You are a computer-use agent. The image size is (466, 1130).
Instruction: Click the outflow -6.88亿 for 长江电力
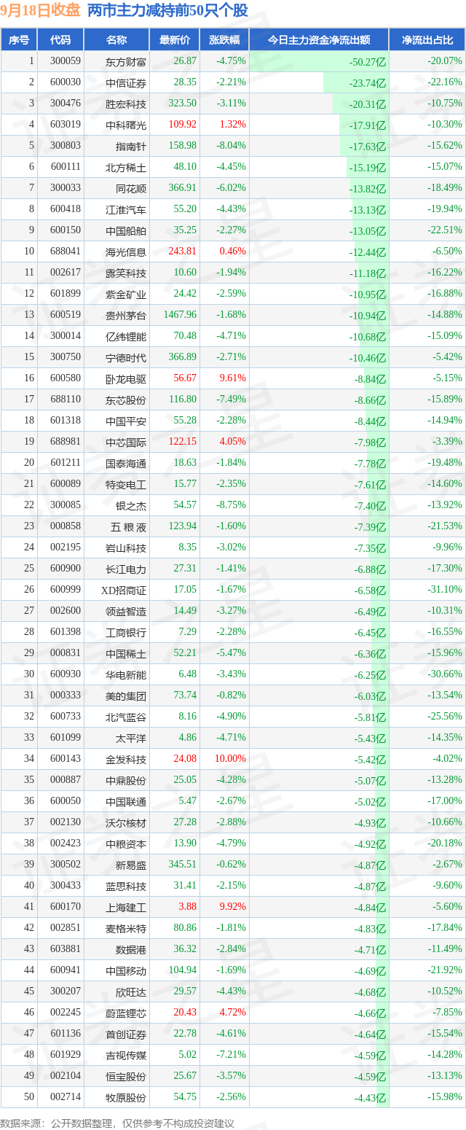(370, 569)
